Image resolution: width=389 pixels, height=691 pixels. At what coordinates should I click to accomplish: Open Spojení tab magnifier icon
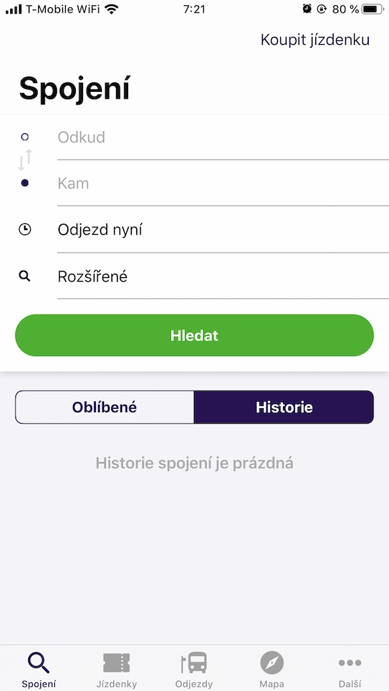tap(39, 663)
